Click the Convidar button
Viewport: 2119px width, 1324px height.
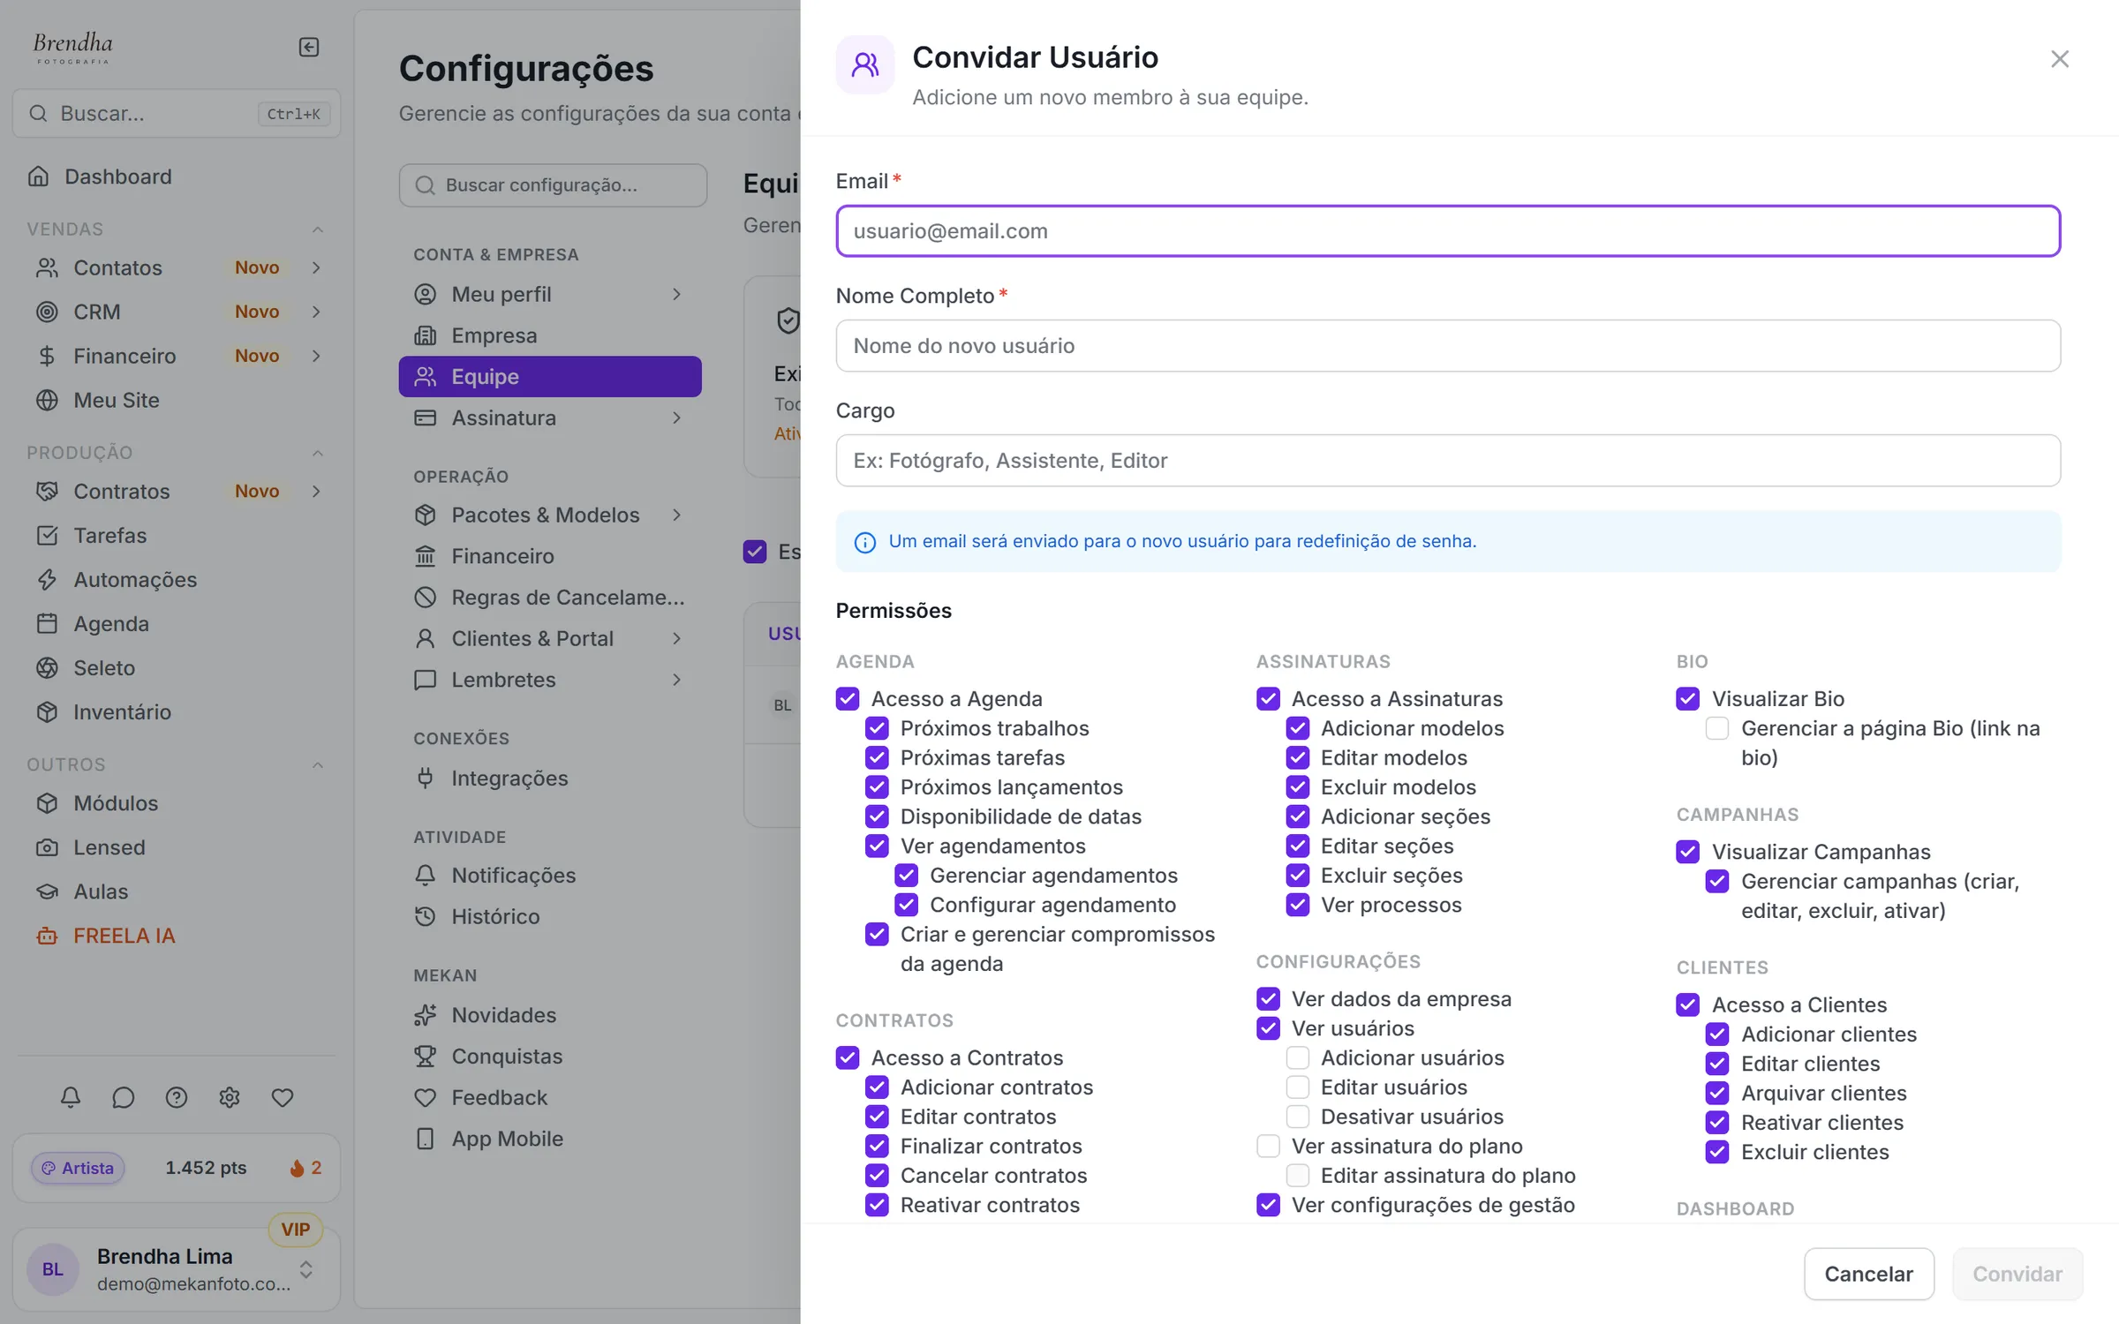point(2017,1274)
